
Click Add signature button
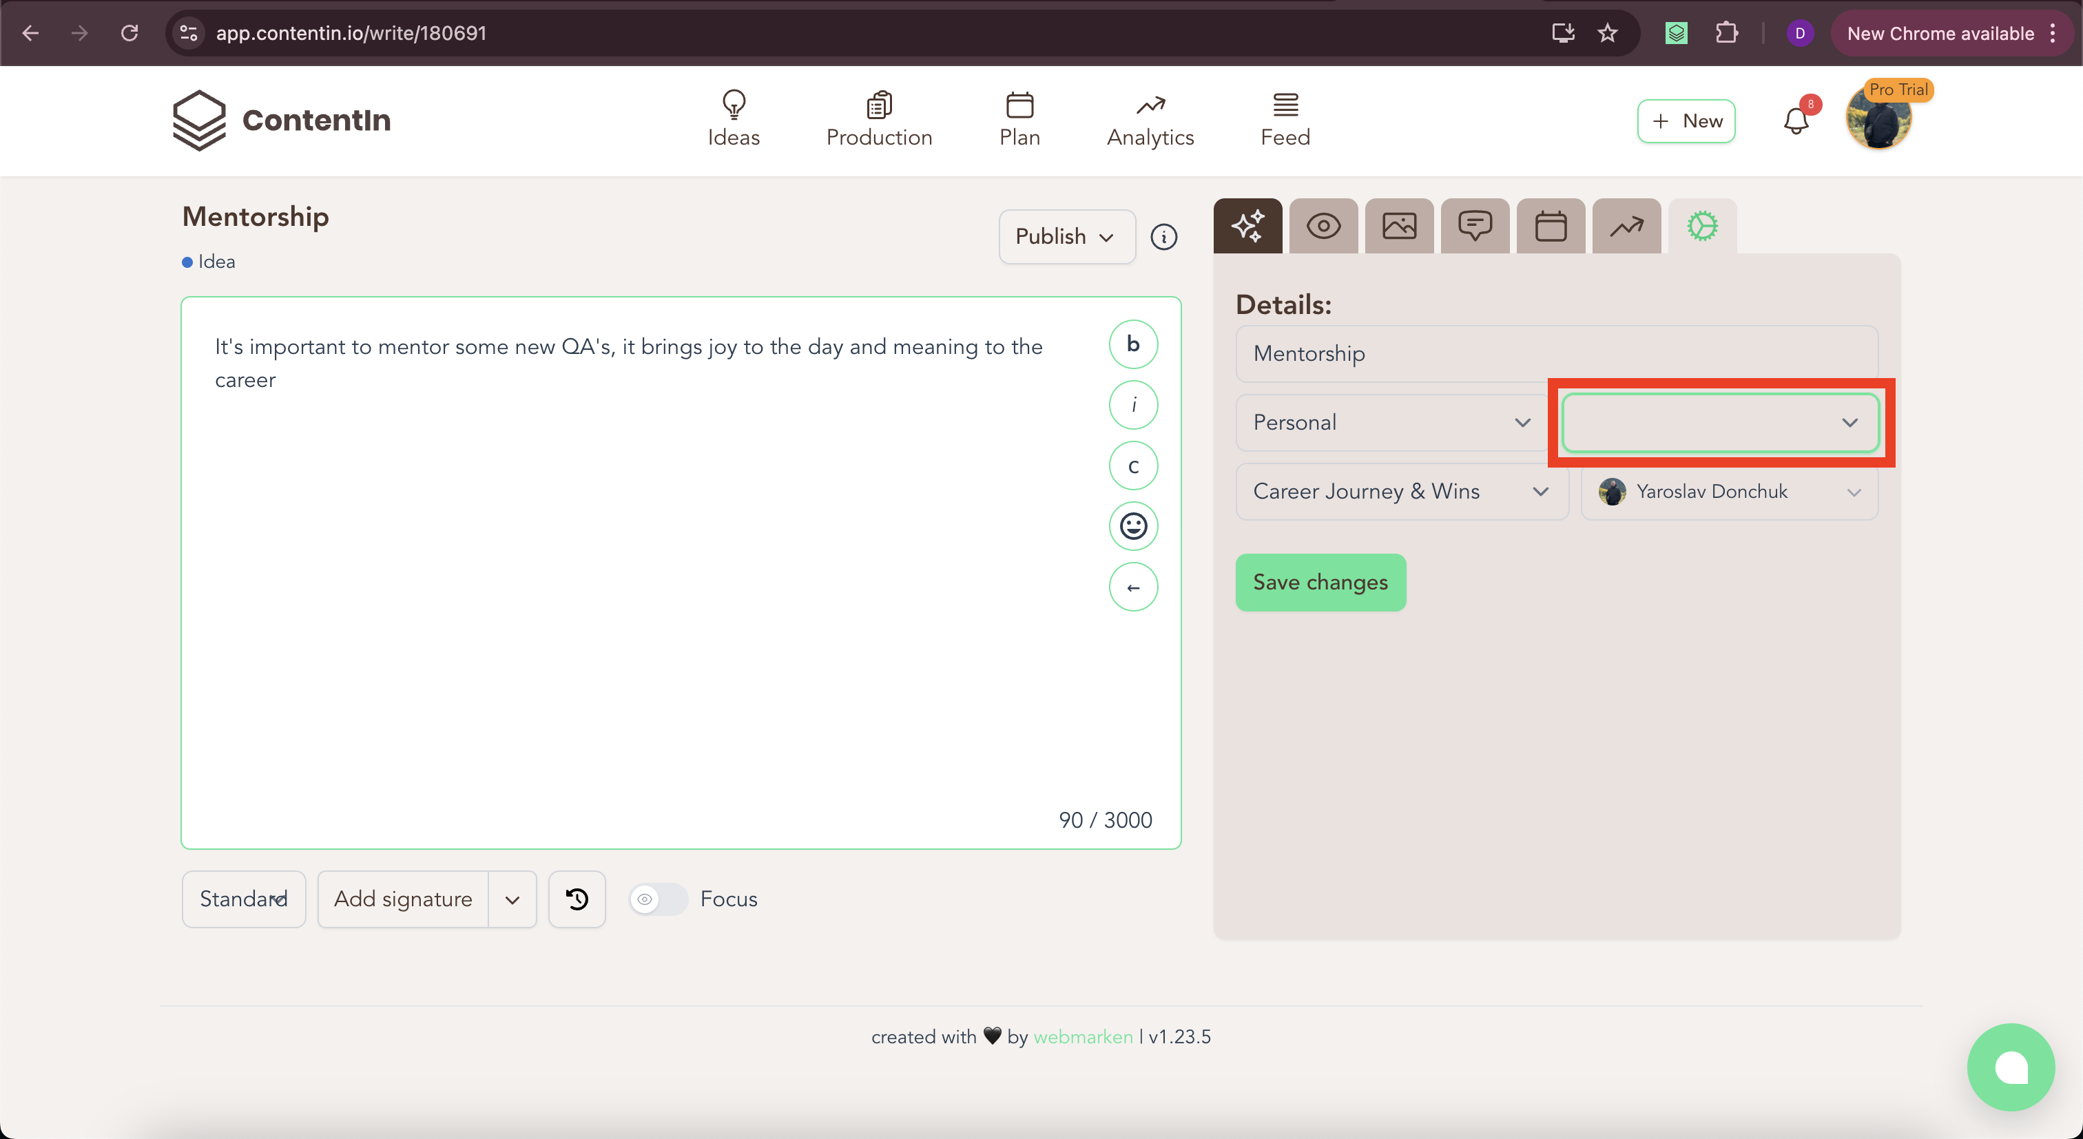click(403, 899)
